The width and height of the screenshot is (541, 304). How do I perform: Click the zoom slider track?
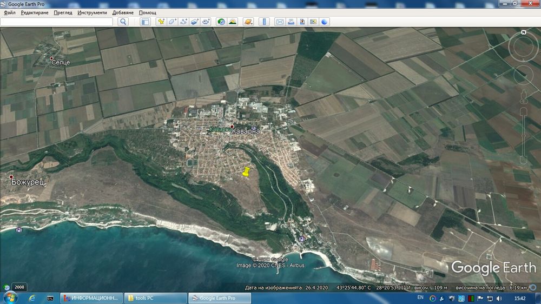[523, 136]
